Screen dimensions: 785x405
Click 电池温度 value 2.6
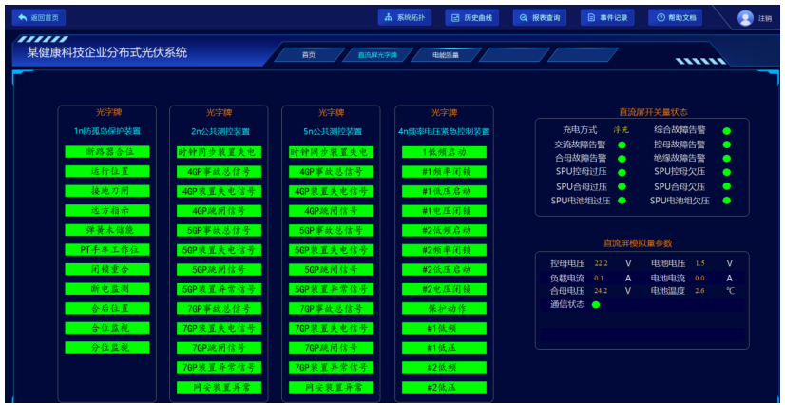[699, 290]
